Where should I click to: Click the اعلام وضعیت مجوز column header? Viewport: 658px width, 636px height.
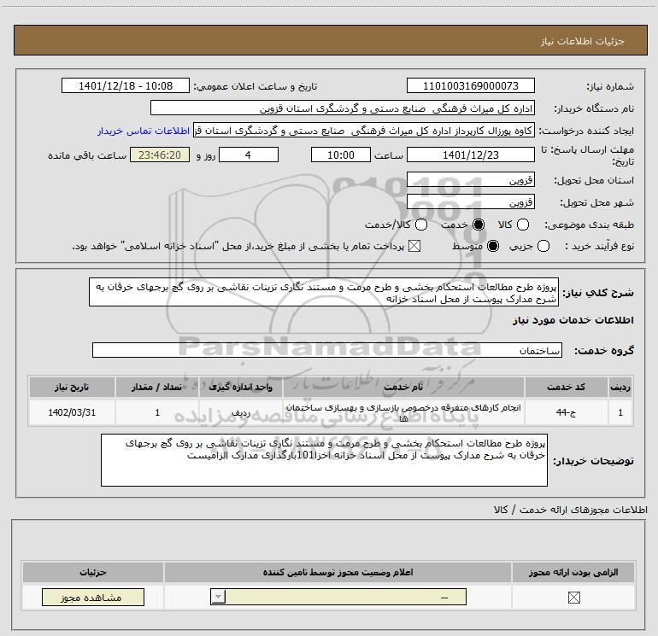tap(338, 572)
